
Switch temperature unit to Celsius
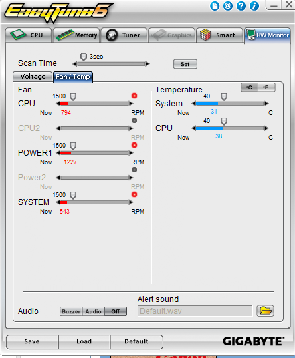[x=249, y=87]
